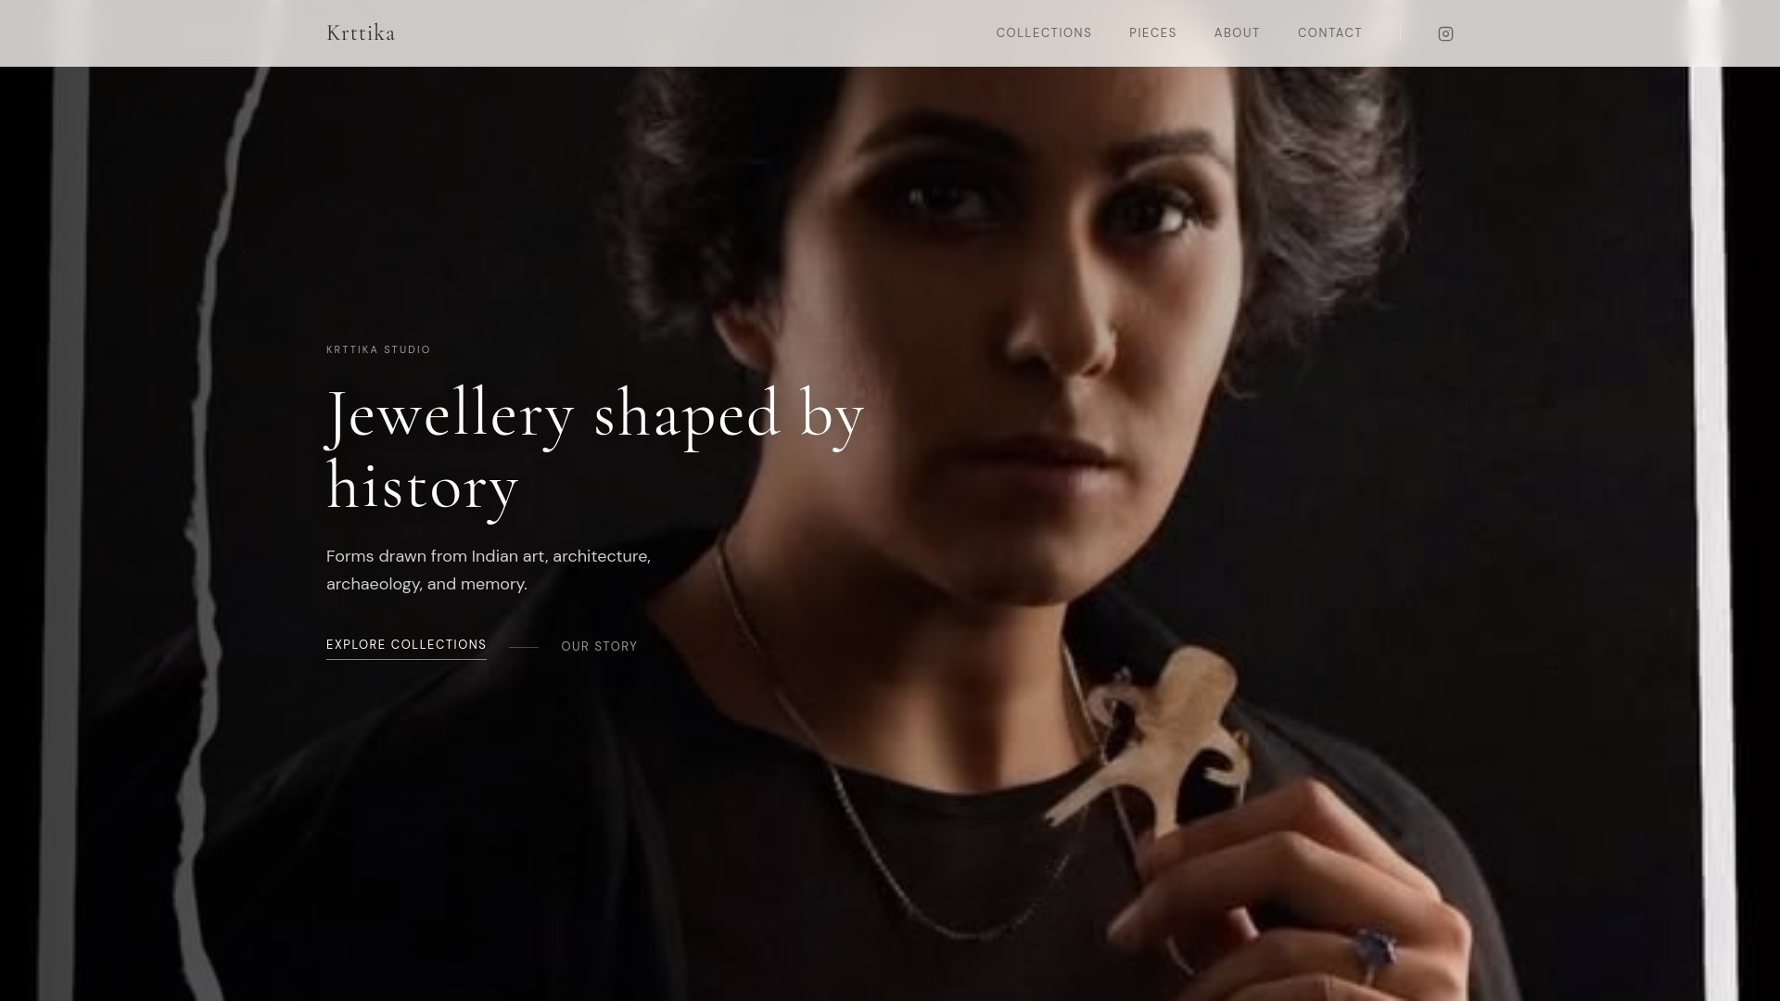This screenshot has width=1780, height=1001.
Task: Click the dash line before Our Story
Action: [524, 647]
